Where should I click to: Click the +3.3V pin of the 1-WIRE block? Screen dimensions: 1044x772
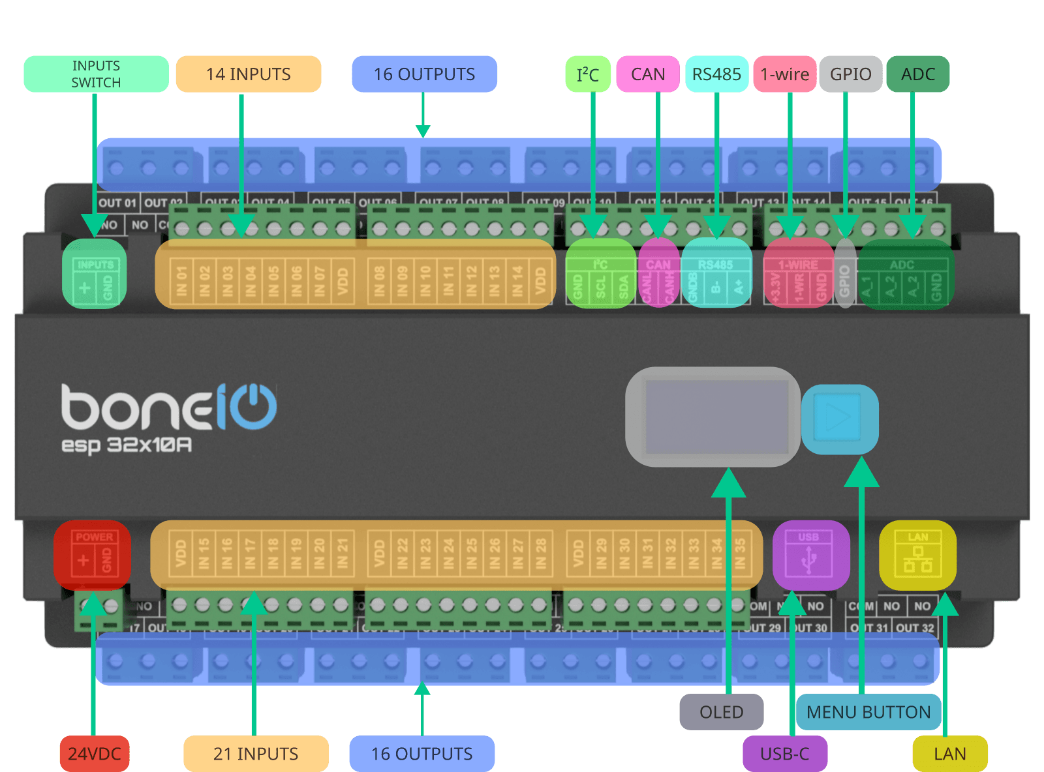775,288
